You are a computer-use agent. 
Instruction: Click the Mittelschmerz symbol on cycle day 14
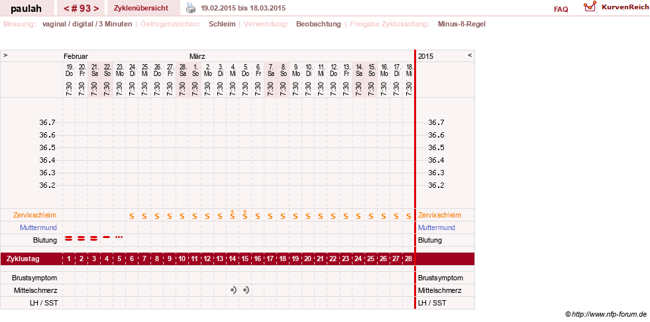[233, 290]
